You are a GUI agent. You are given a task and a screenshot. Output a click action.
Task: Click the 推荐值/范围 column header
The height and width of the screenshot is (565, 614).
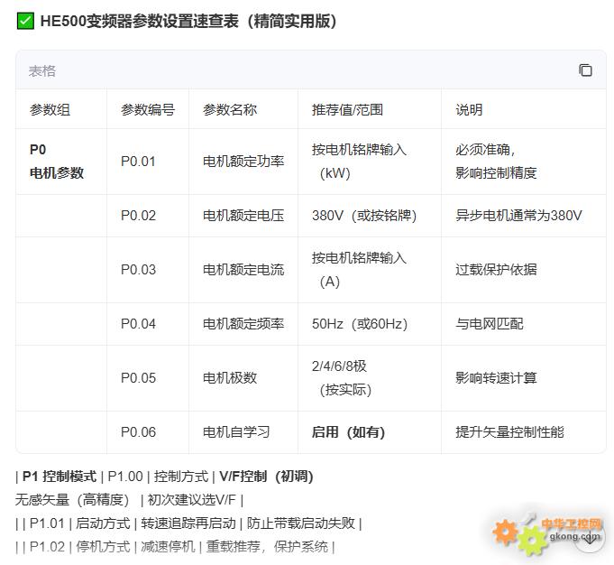(347, 109)
